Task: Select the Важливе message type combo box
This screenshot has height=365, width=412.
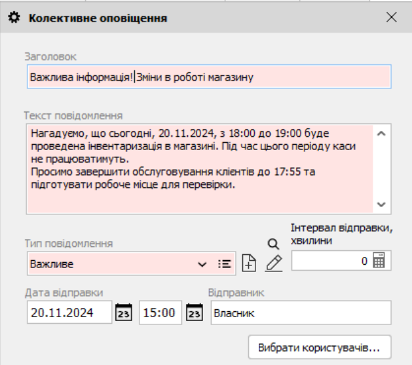Action: [x=132, y=264]
